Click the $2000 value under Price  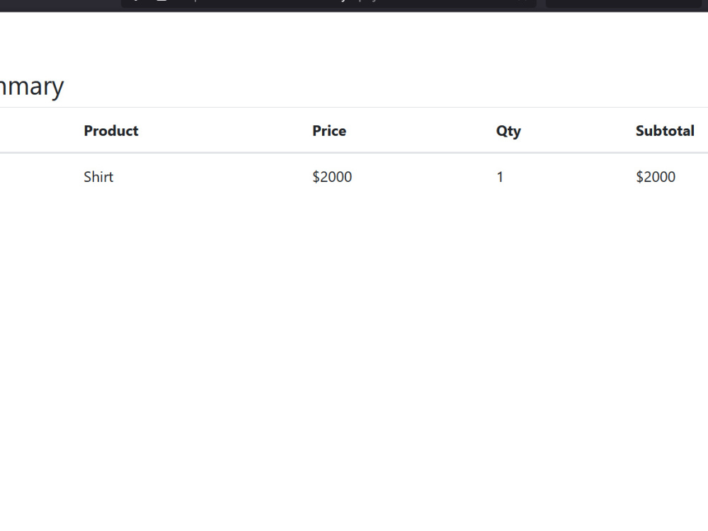[332, 176]
